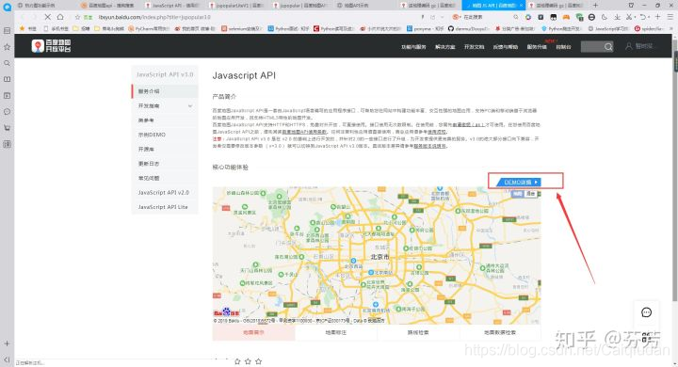Open the browser hamburger main menu

tap(670, 17)
